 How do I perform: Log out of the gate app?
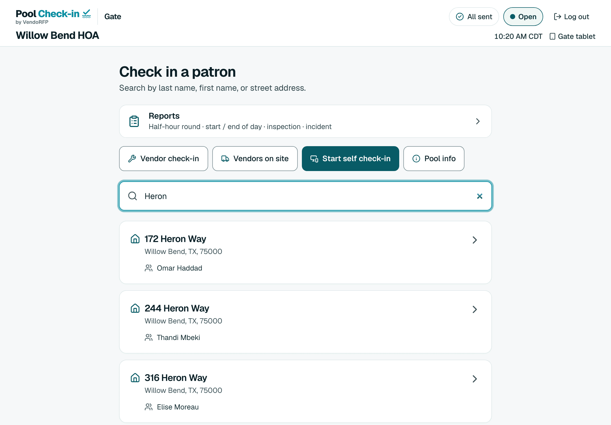571,17
